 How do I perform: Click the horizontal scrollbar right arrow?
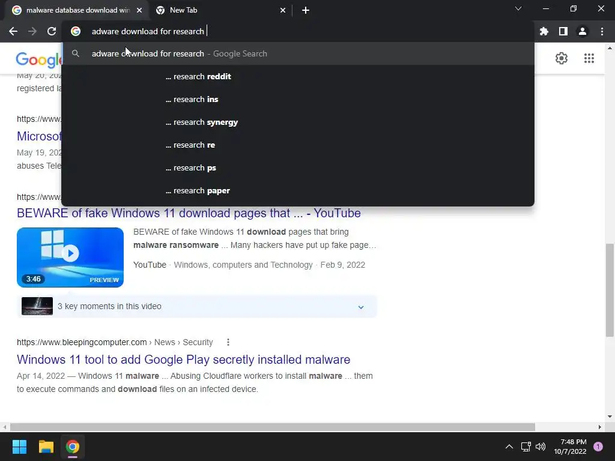(x=600, y=427)
